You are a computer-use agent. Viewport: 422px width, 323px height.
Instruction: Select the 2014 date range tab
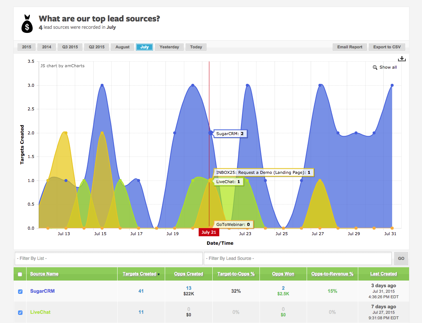[46, 47]
